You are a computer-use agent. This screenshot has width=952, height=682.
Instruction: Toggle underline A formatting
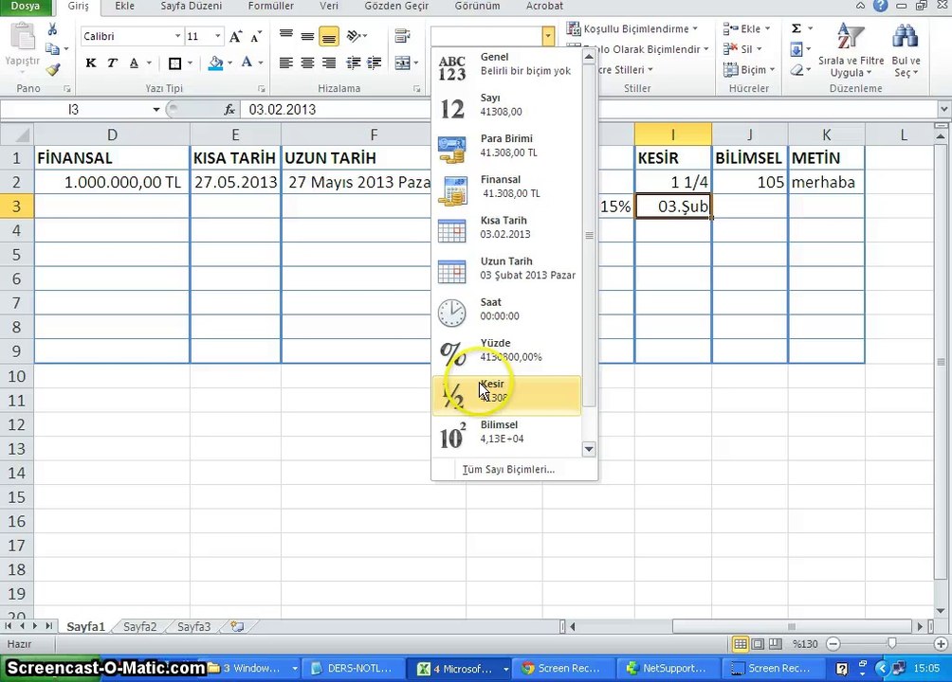coord(134,63)
